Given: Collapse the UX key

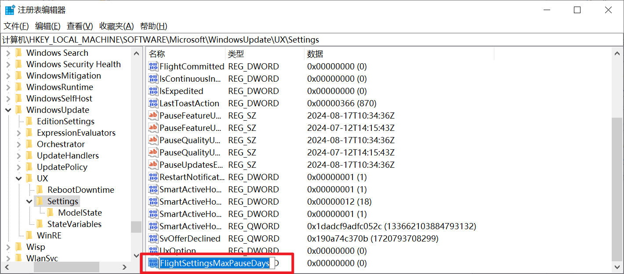Looking at the screenshot, I should [x=18, y=178].
